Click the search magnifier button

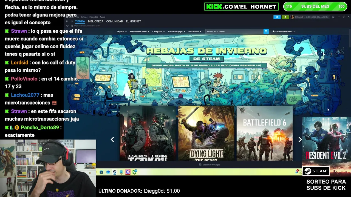[266, 31]
